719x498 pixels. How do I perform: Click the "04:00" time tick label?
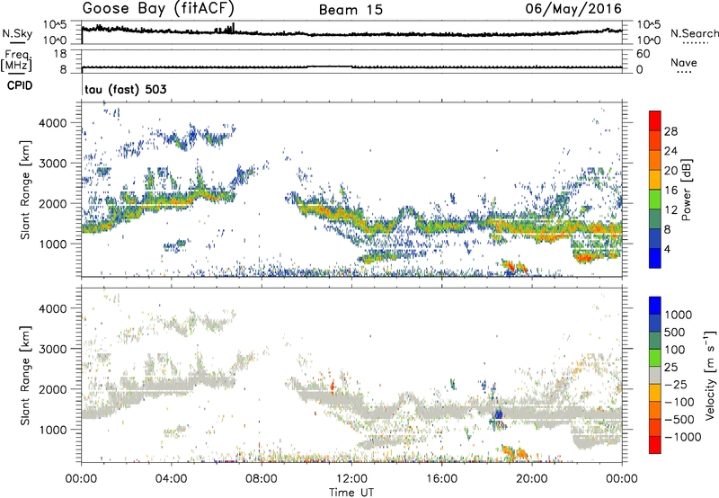coord(171,479)
